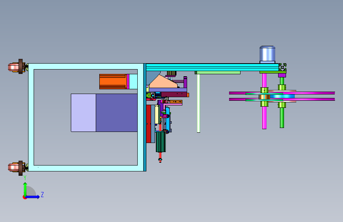Select the teal vertical plate beside the frame
Screen dimensions: 343x222
(x=145, y=117)
